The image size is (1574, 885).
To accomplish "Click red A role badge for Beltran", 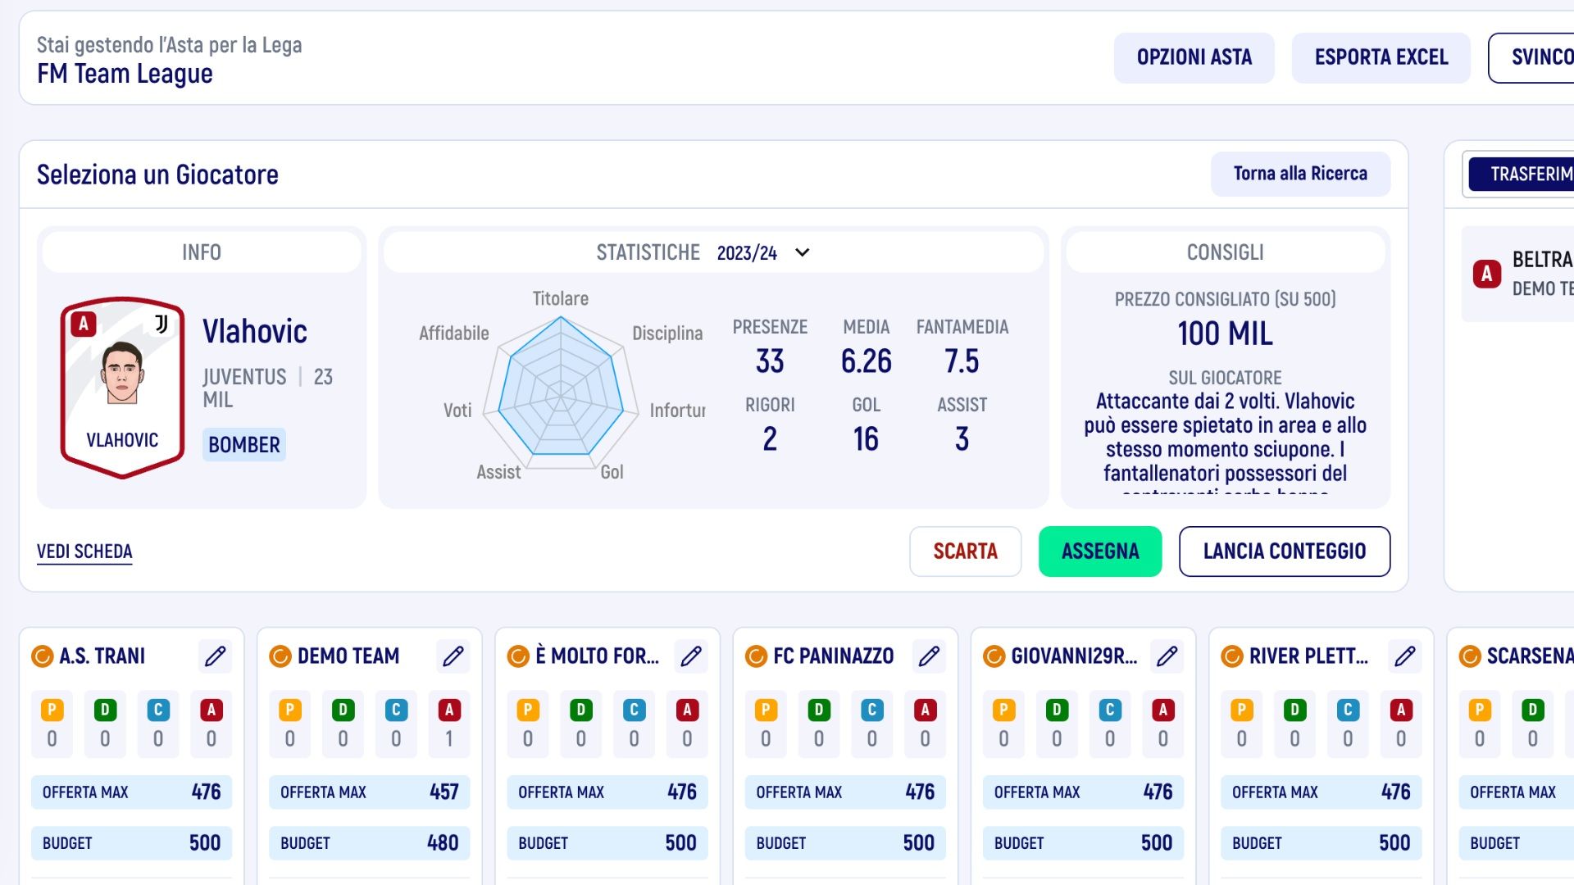I will pos(1486,274).
